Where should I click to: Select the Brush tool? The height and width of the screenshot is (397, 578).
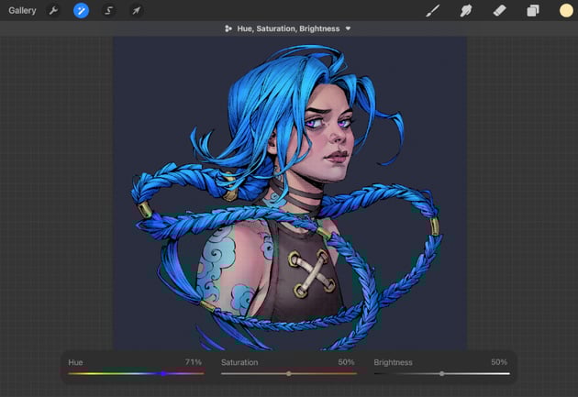[433, 11]
